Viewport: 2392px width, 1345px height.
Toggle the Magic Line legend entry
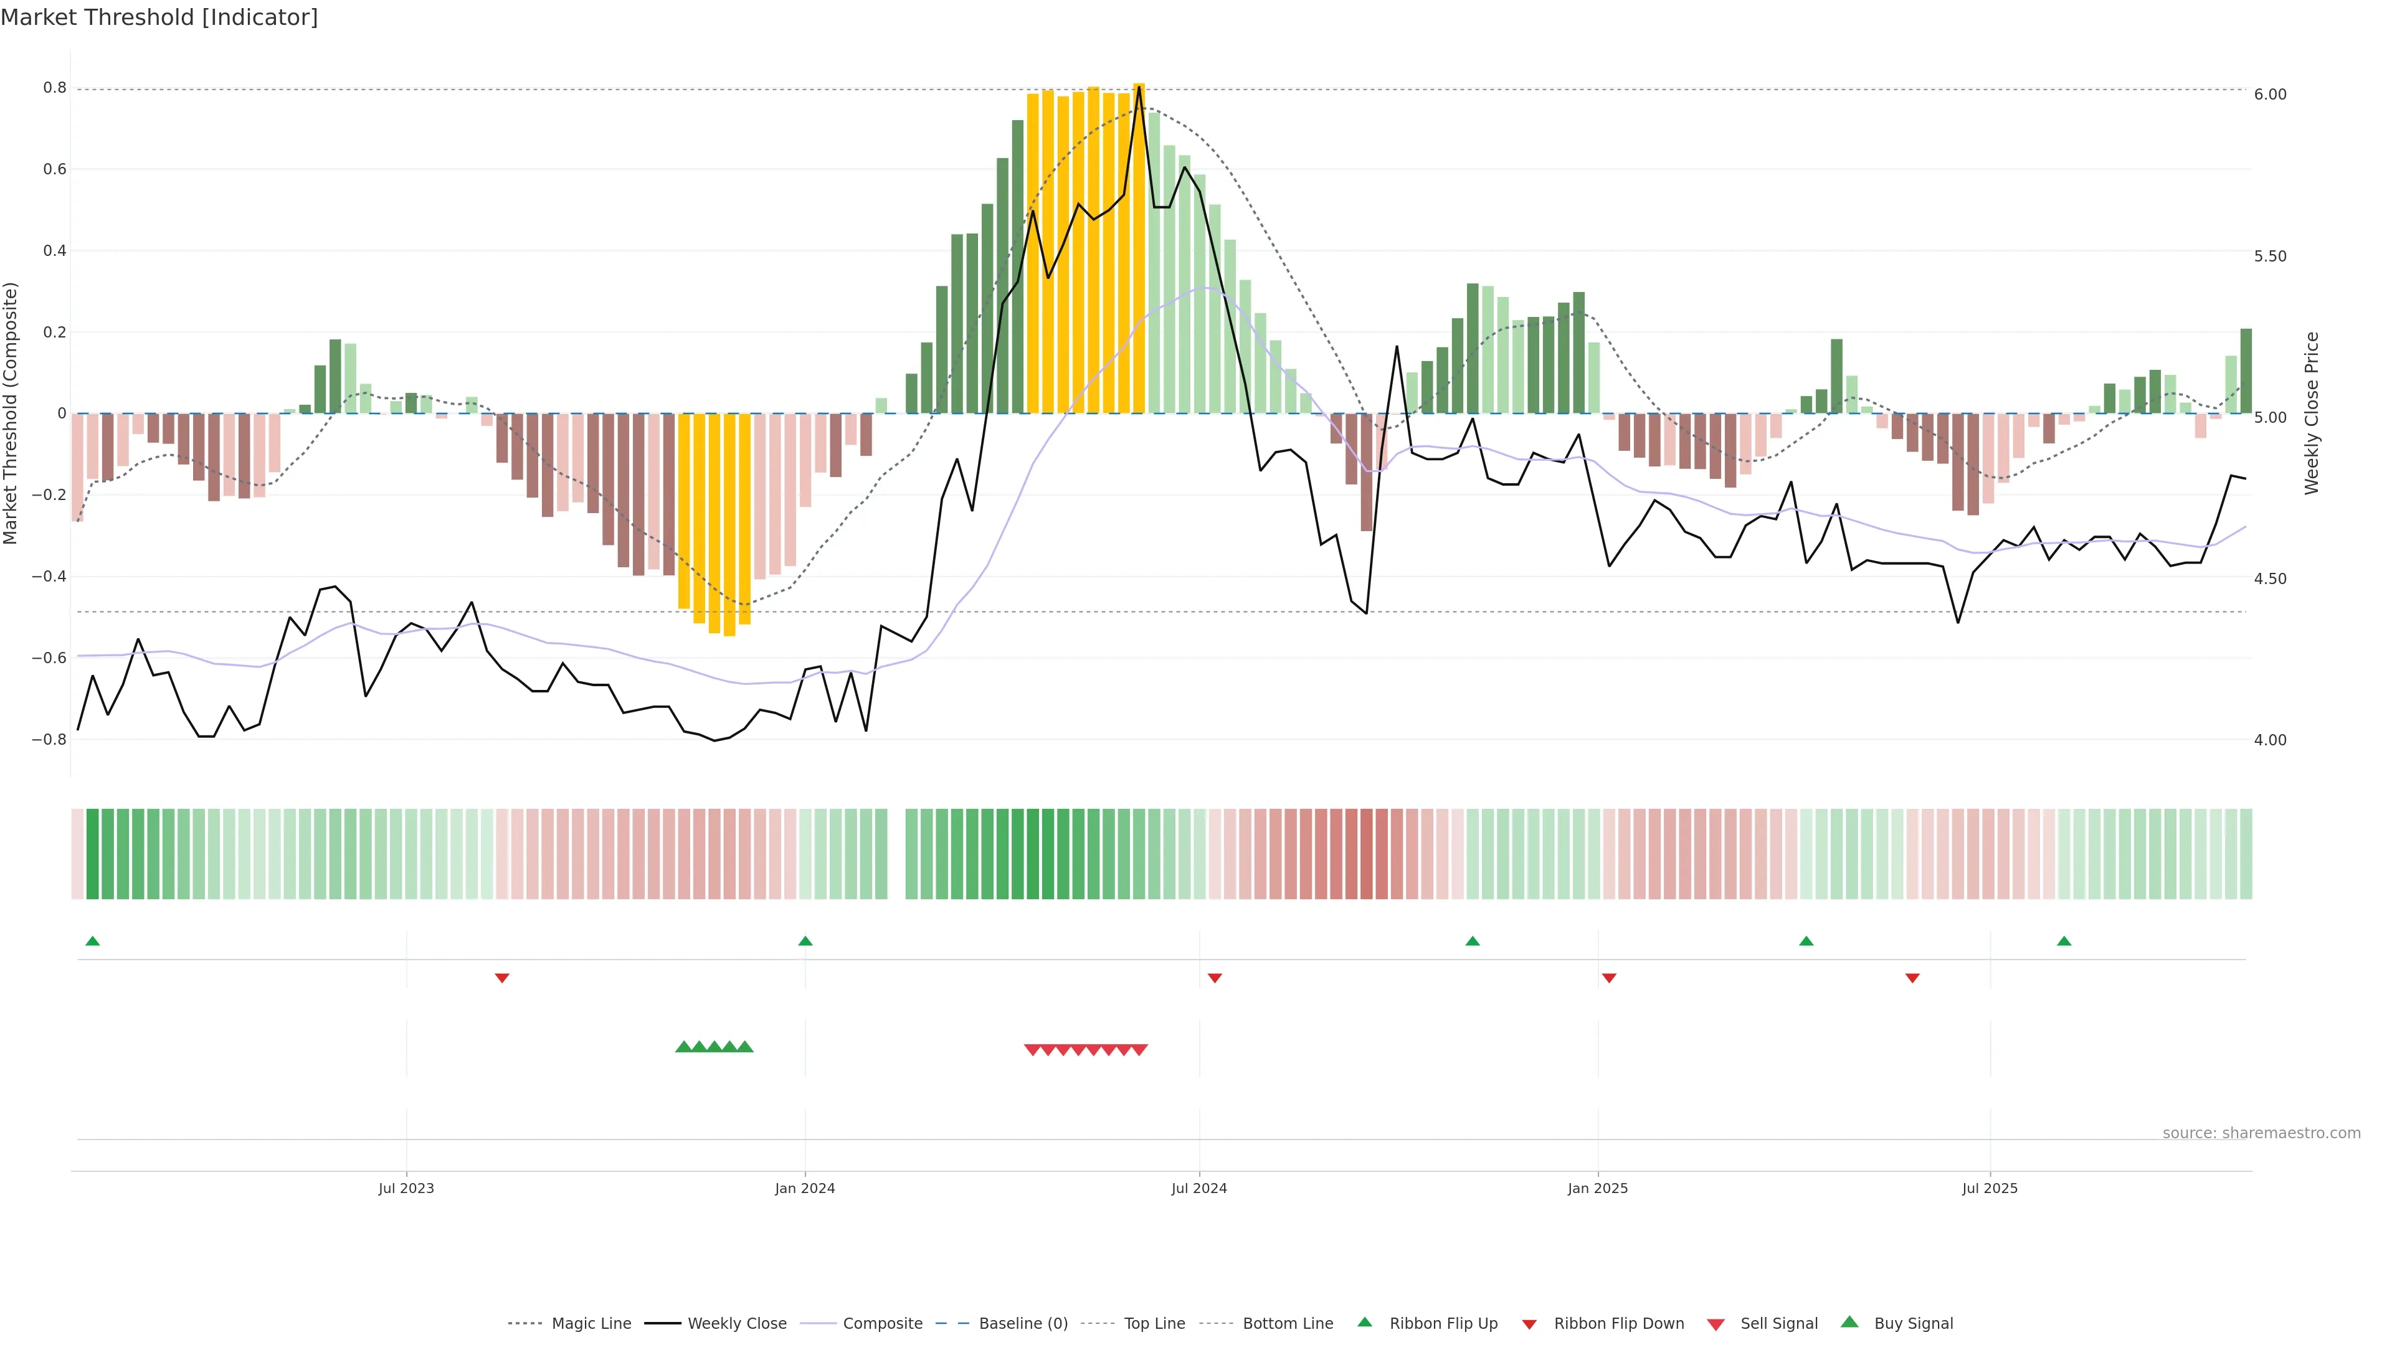pyautogui.click(x=591, y=1324)
